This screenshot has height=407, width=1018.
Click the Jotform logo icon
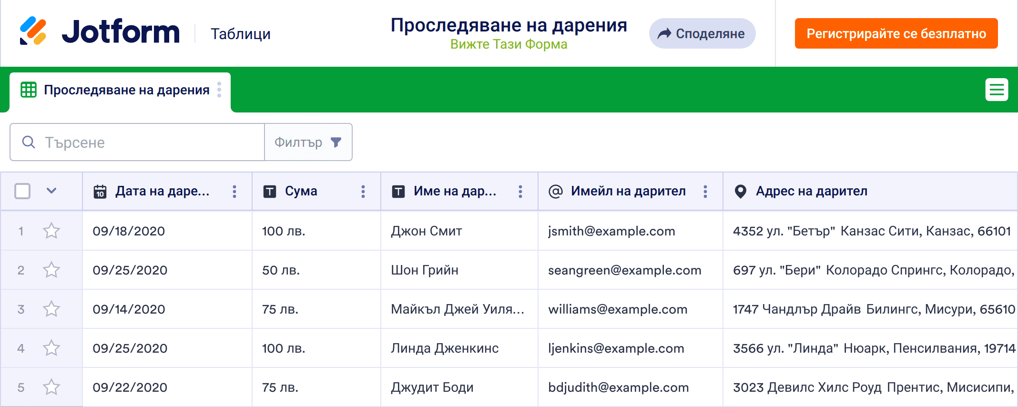point(33,31)
